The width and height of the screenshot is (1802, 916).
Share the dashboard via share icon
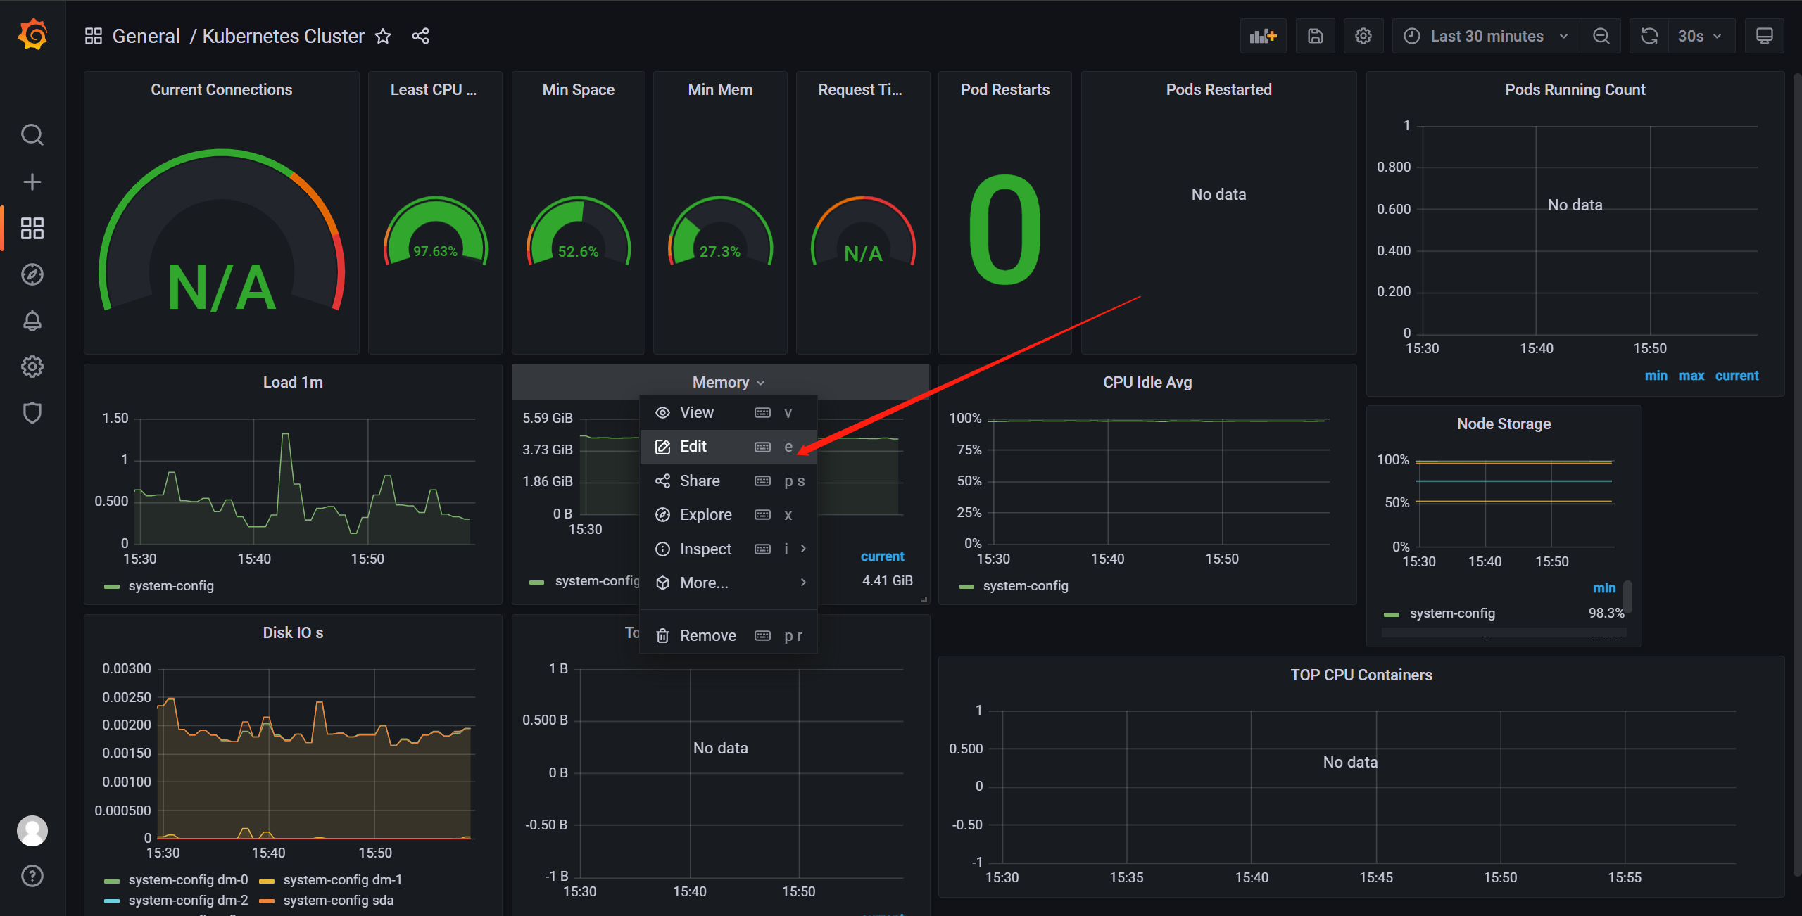tap(421, 36)
